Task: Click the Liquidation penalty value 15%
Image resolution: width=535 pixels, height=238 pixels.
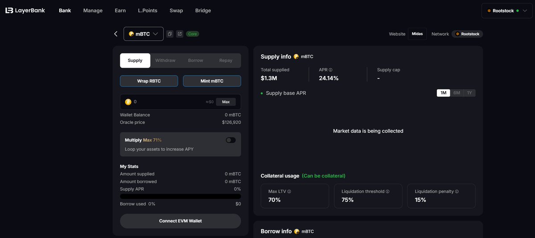Action: pos(420,200)
